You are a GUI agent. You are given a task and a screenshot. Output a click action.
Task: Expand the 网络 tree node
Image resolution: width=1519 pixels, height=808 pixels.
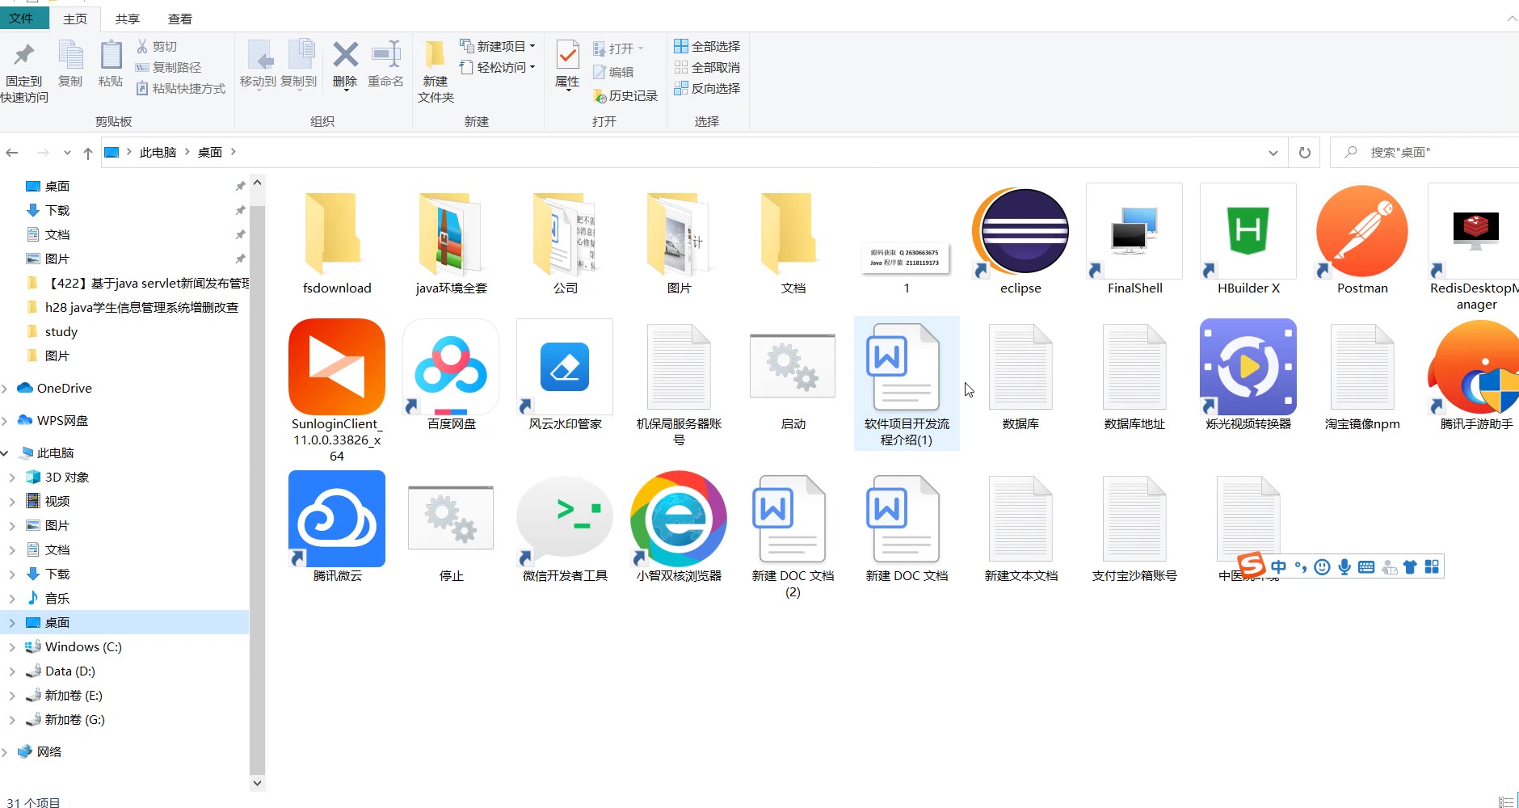coord(6,752)
